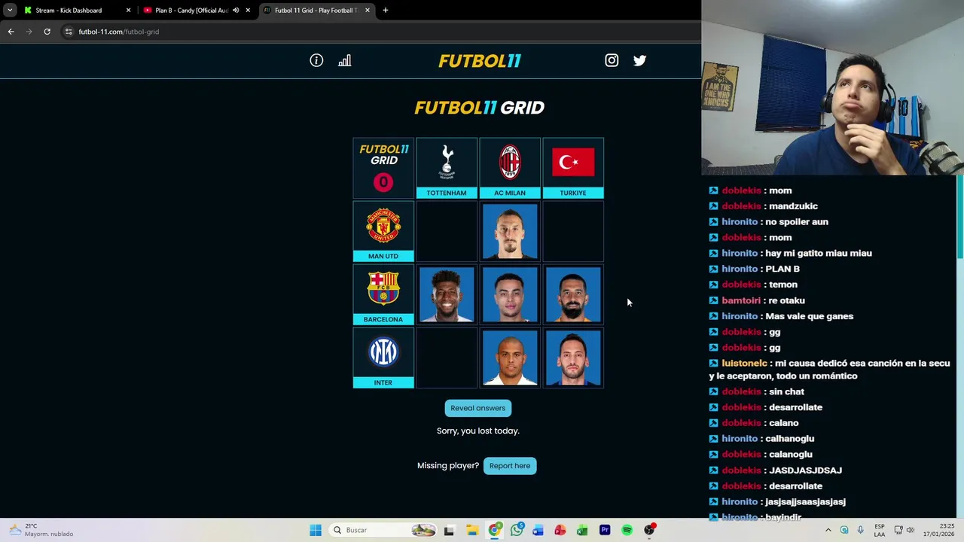This screenshot has width=964, height=542.
Task: Click the Reveal answers button
Action: point(478,408)
